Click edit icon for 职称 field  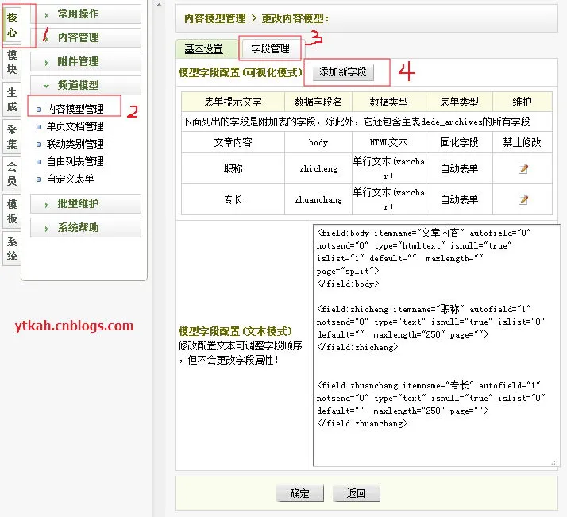(523, 169)
